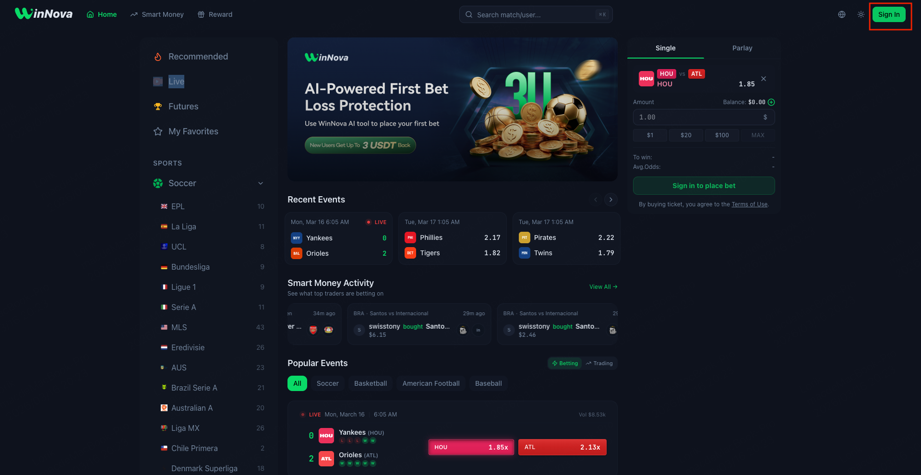
Task: Click the Search match/user field
Action: coord(536,14)
